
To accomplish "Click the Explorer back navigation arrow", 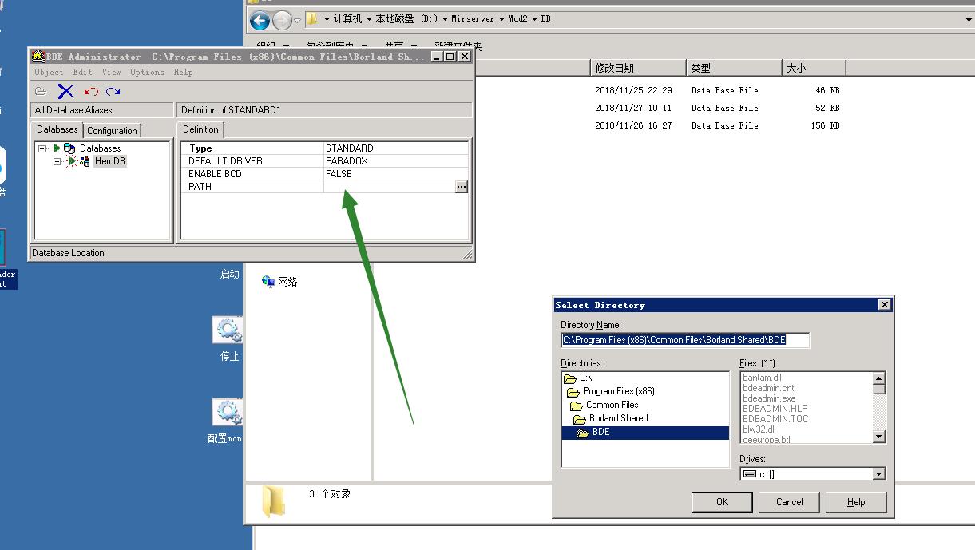I will pyautogui.click(x=260, y=20).
